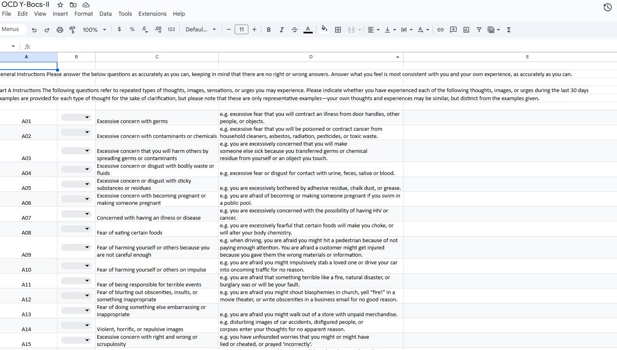Open the zoom level dropdown
Screen dimensions: 617x350
(x=94, y=30)
